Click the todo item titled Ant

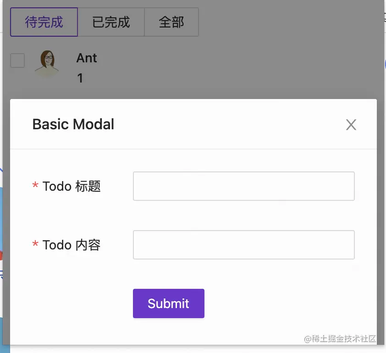point(87,58)
